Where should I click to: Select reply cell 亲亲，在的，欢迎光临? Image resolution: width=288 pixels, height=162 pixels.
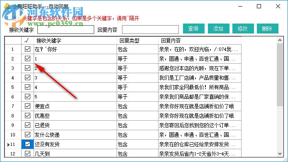point(200,49)
